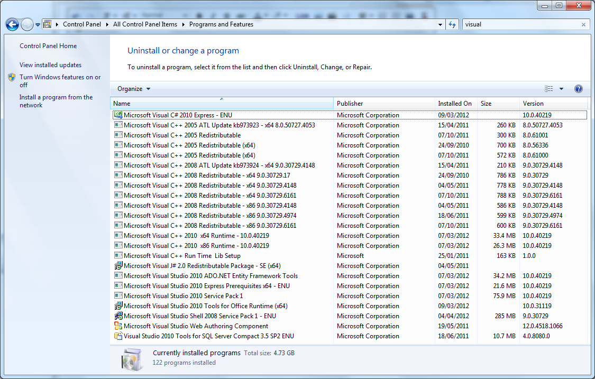
Task: Open the address bar history dropdown
Action: (x=440, y=25)
